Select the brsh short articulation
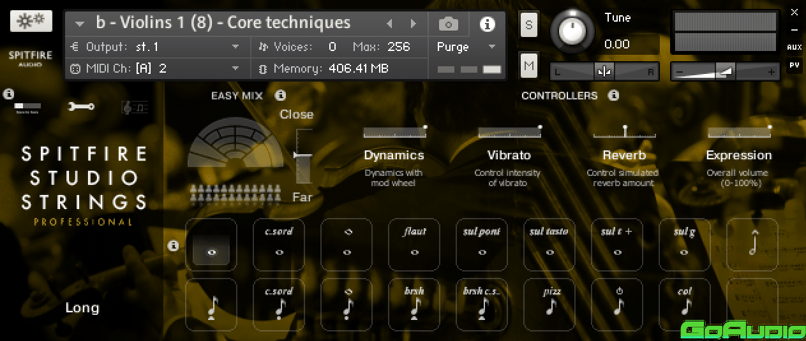The height and width of the screenshot is (341, 806). pos(414,305)
